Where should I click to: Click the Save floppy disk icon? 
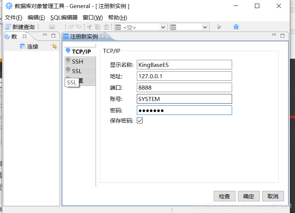point(52,27)
